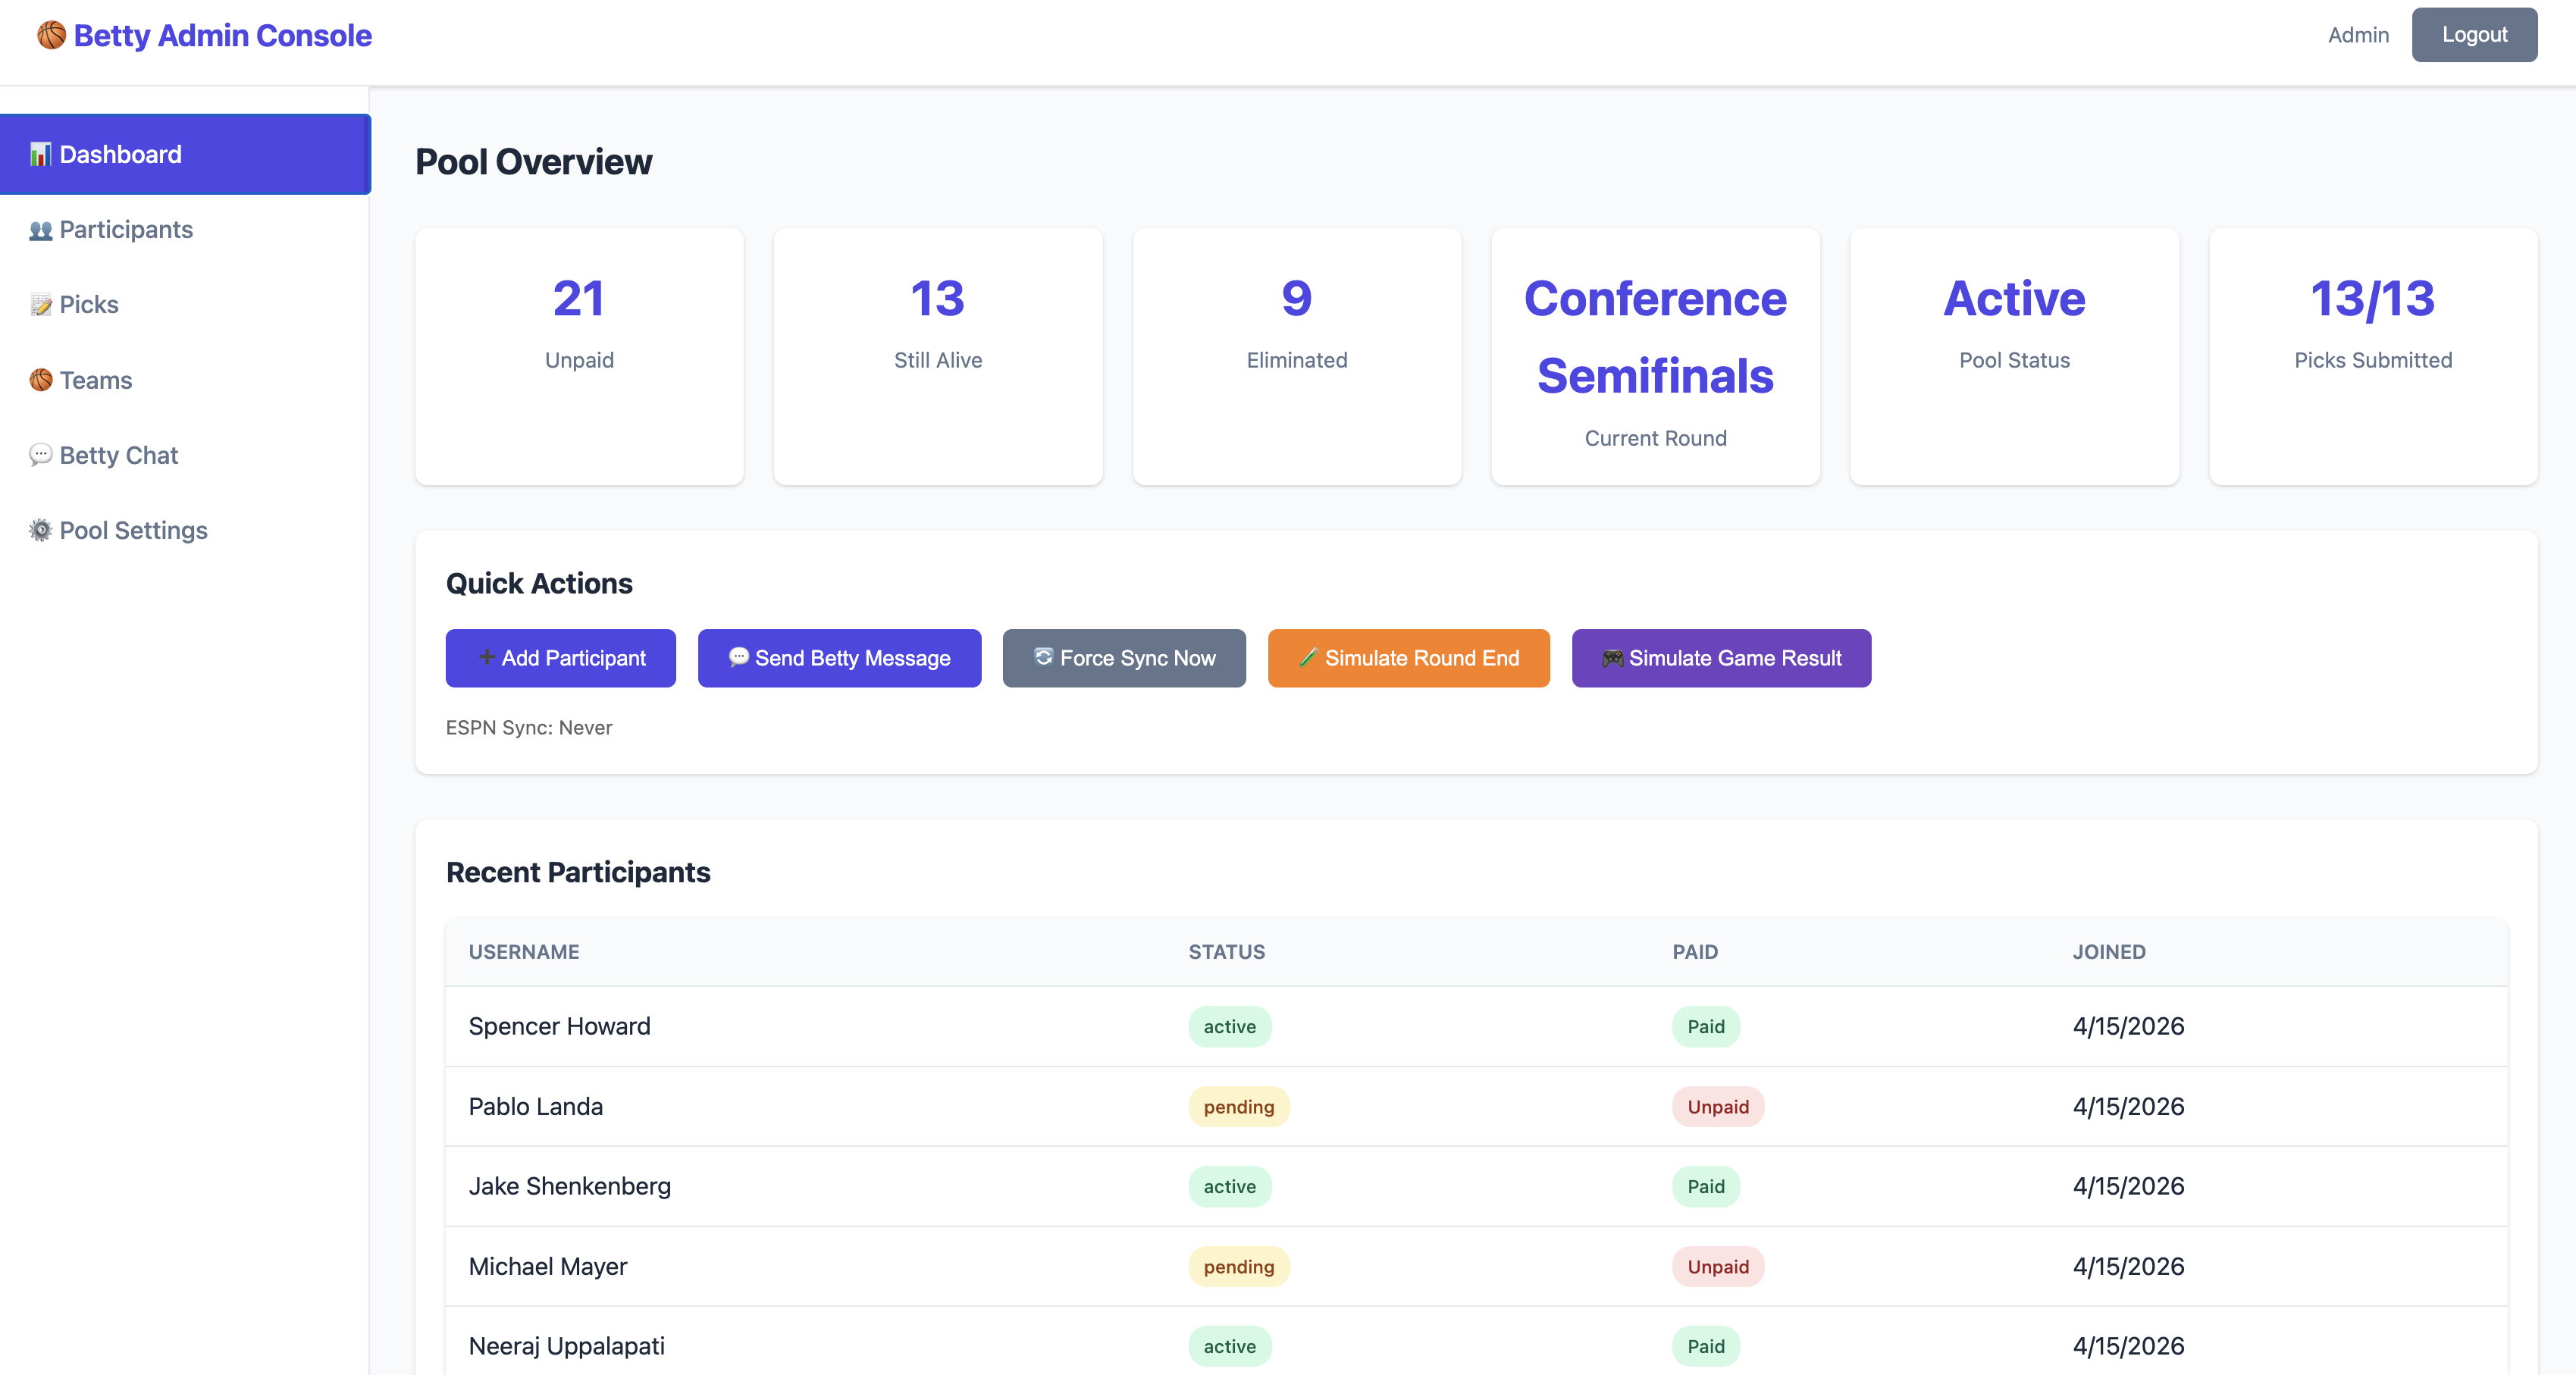Click the Picks notepad icon in sidebar

[40, 305]
